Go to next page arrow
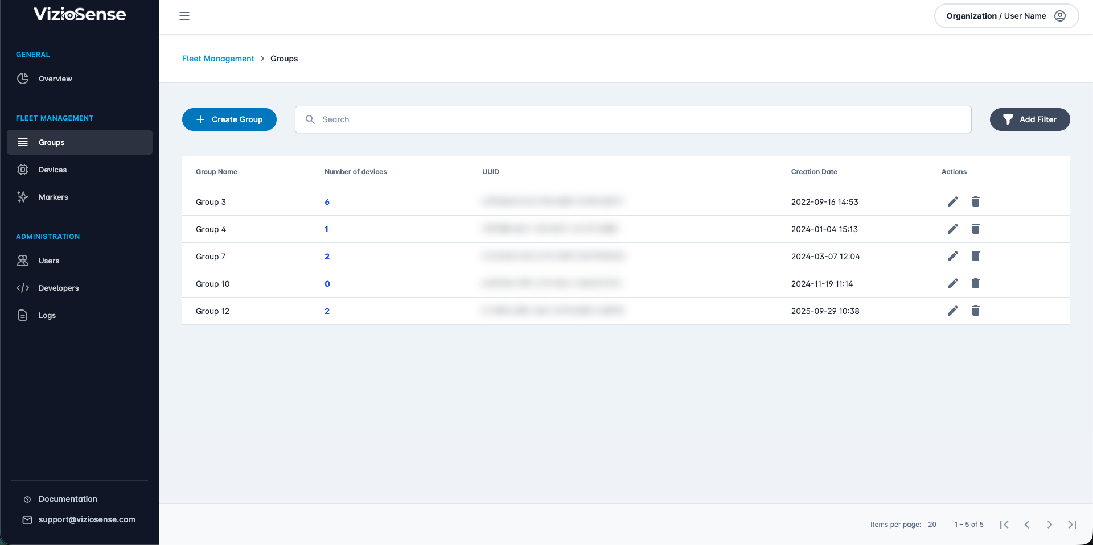 (1050, 525)
